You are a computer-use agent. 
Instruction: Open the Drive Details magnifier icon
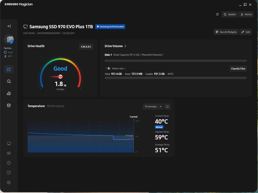(x=9, y=81)
